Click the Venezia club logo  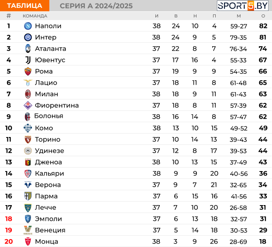(x=28, y=230)
